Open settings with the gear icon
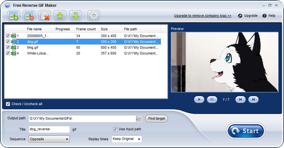This screenshot has width=284, height=148. coord(94,15)
